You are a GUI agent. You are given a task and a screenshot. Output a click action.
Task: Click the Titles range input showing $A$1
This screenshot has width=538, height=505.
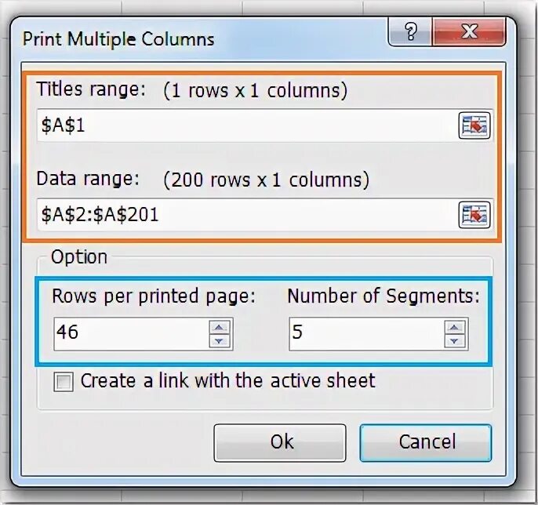click(x=243, y=125)
